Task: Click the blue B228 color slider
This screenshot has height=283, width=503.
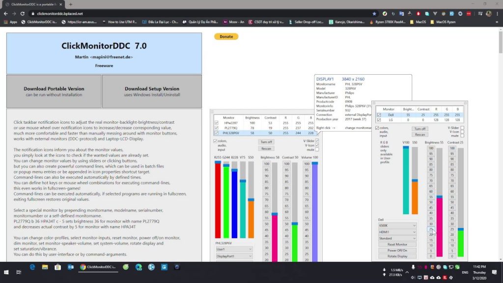Action: point(234,199)
